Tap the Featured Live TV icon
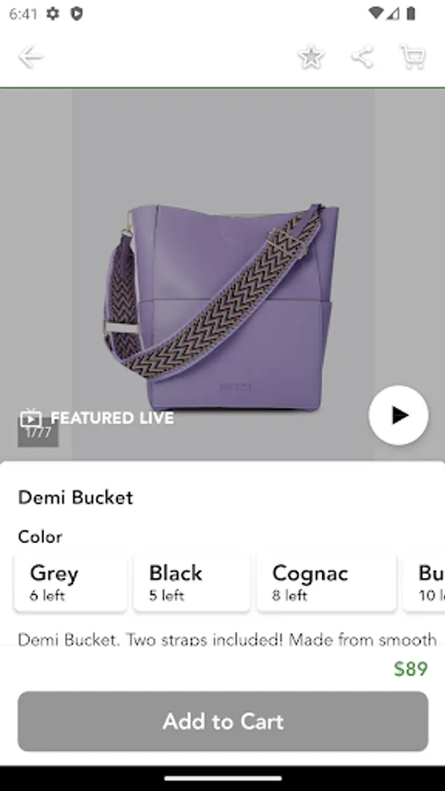The height and width of the screenshot is (791, 445). point(31,417)
